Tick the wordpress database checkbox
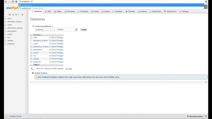 click(x=31, y=62)
